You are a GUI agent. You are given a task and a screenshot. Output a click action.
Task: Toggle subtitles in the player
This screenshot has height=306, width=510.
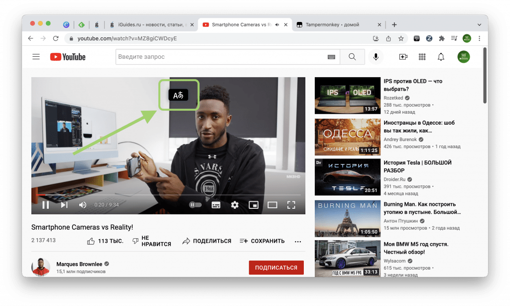216,205
